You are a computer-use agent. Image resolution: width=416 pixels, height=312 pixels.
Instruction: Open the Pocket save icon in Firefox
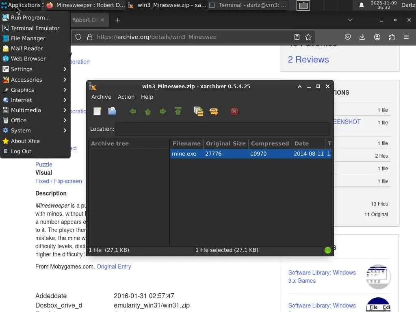pos(348,37)
